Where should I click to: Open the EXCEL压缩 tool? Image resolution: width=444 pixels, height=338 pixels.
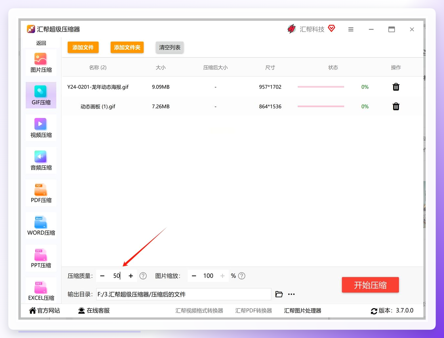pyautogui.click(x=41, y=290)
